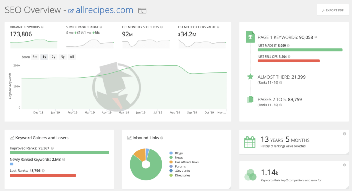This screenshot has height=191, width=352.
Task: Click the red Just Fell Off bar
Action: (289, 61)
